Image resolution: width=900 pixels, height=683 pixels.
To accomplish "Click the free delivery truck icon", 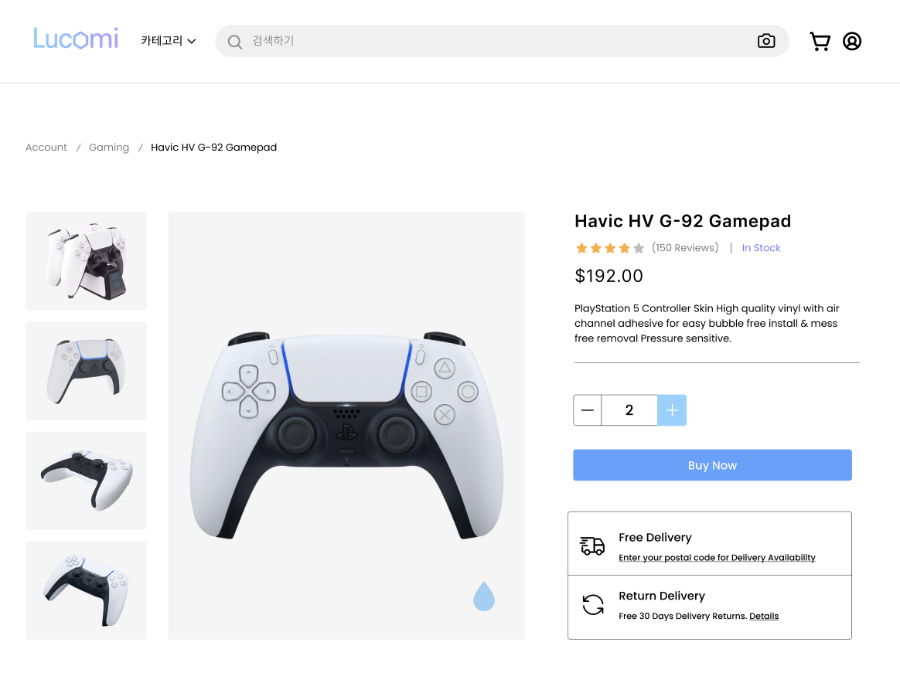I will click(592, 545).
